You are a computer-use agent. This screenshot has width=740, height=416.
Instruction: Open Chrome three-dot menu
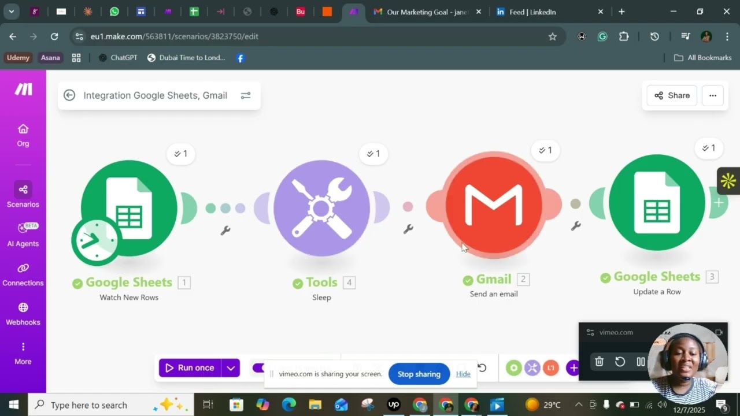click(x=727, y=36)
